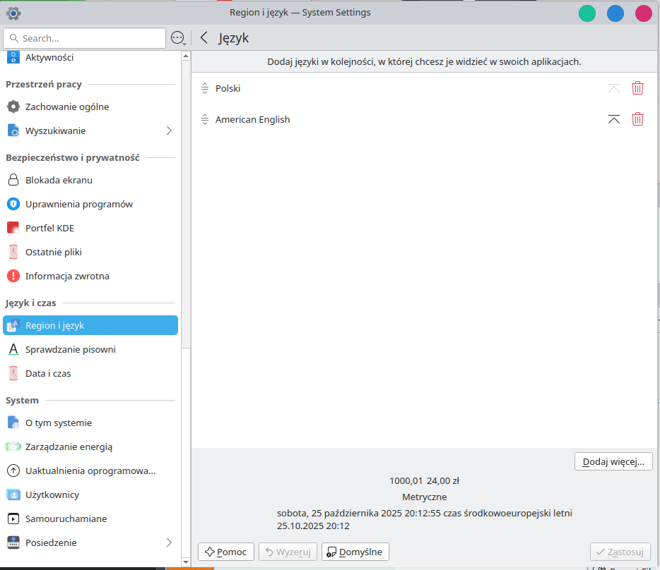The image size is (660, 570).
Task: Click drag handle beside Polski
Action: click(x=205, y=88)
